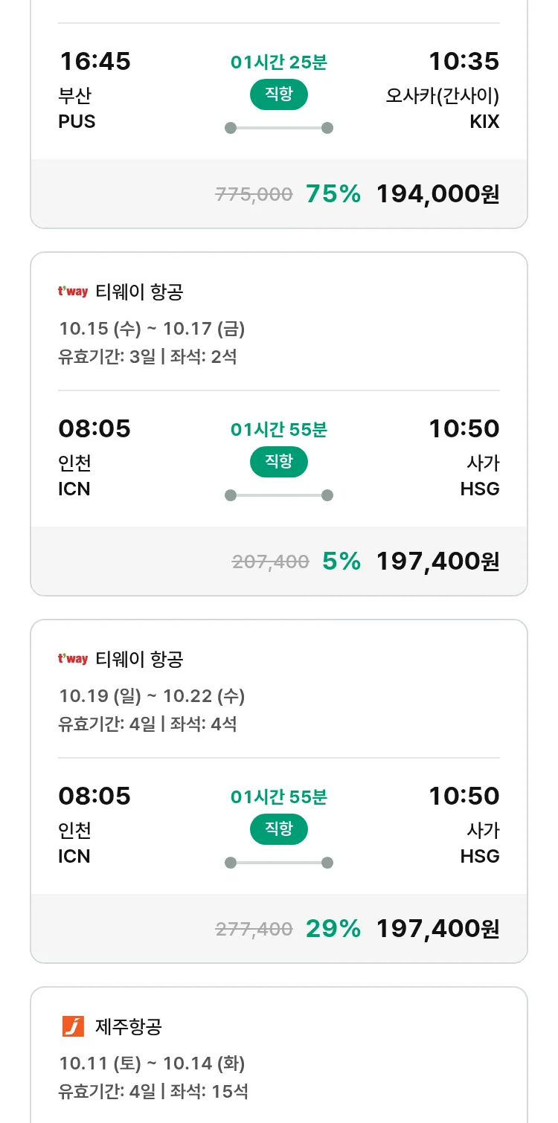The image size is (558, 1123).
Task: Tap the 직항 badge on the Busan–Osaka flight
Action: (x=278, y=94)
